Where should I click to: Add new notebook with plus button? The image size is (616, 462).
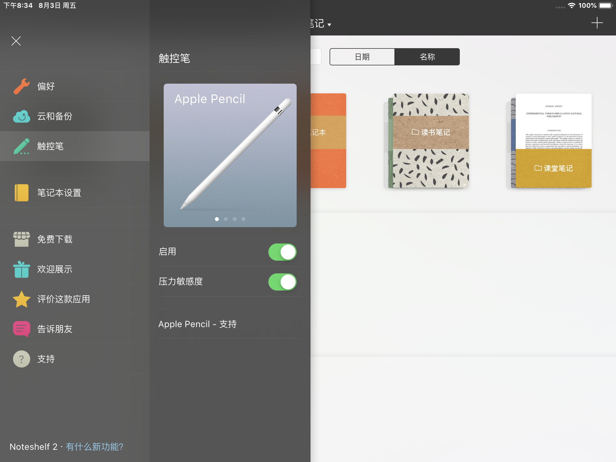point(597,23)
